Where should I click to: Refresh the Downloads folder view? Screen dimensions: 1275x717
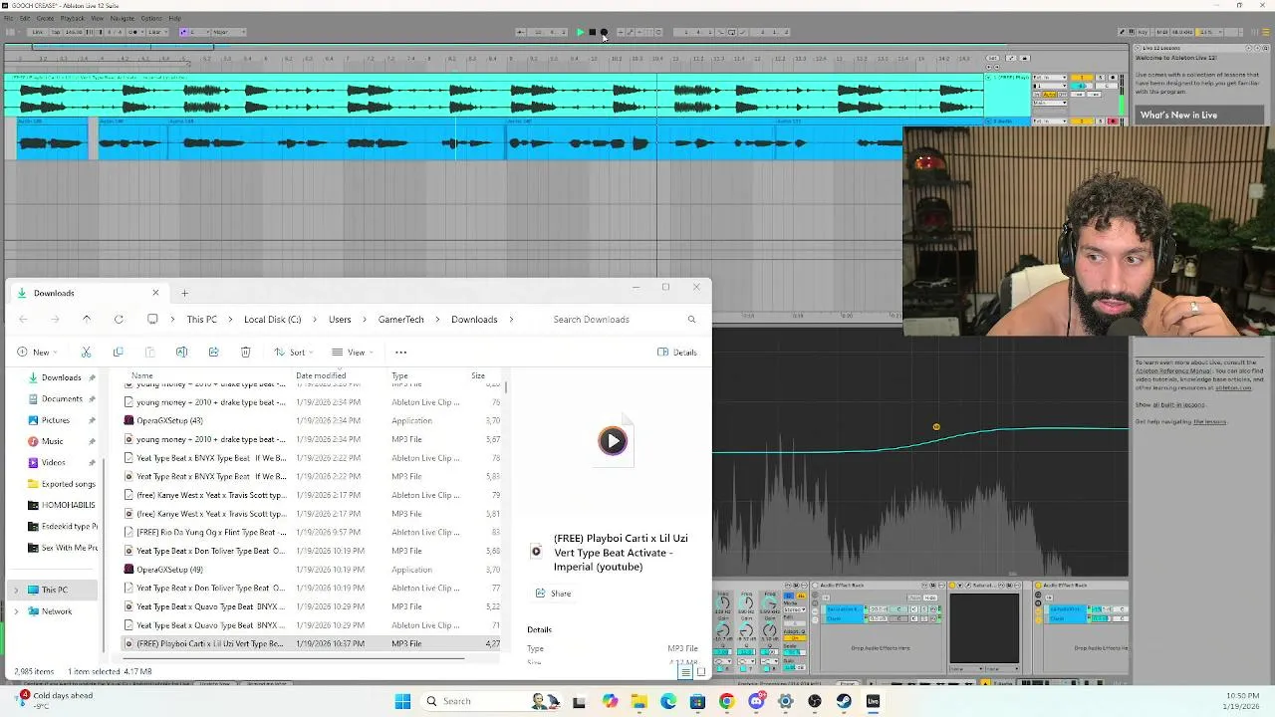click(x=119, y=320)
